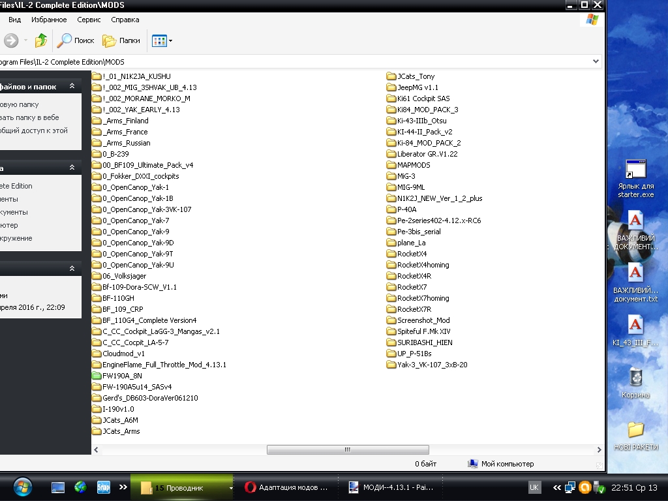Click the Start orb button

22,487
